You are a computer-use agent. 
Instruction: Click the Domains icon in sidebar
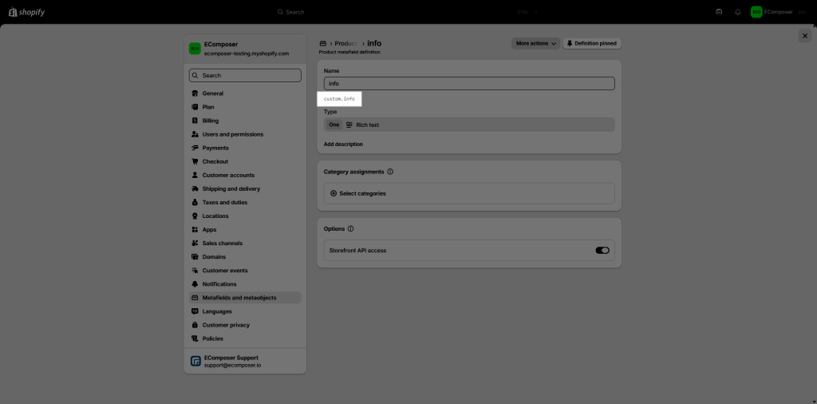[x=195, y=257]
